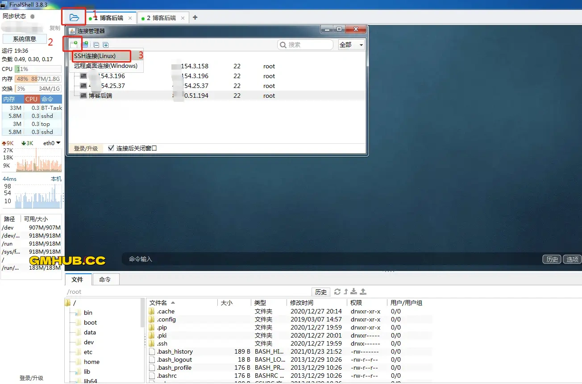Open the 全部 filter dropdown
582x384 pixels.
(x=350, y=45)
